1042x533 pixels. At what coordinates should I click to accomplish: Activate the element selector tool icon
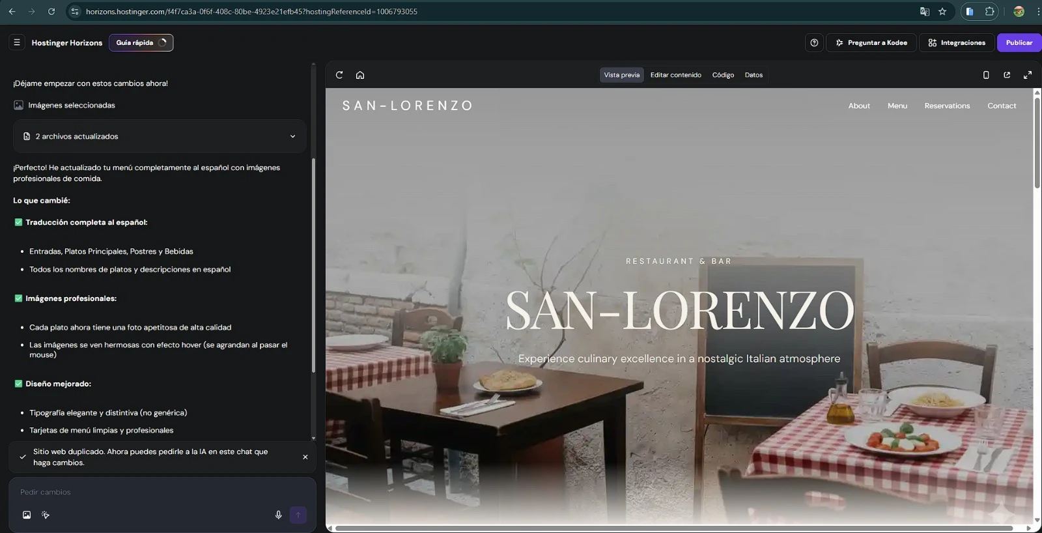(x=46, y=515)
